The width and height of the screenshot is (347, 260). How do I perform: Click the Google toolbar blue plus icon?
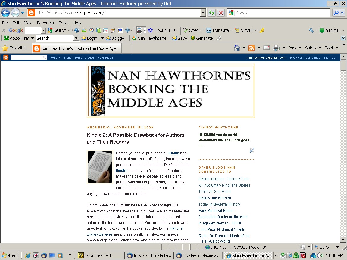click(x=127, y=30)
